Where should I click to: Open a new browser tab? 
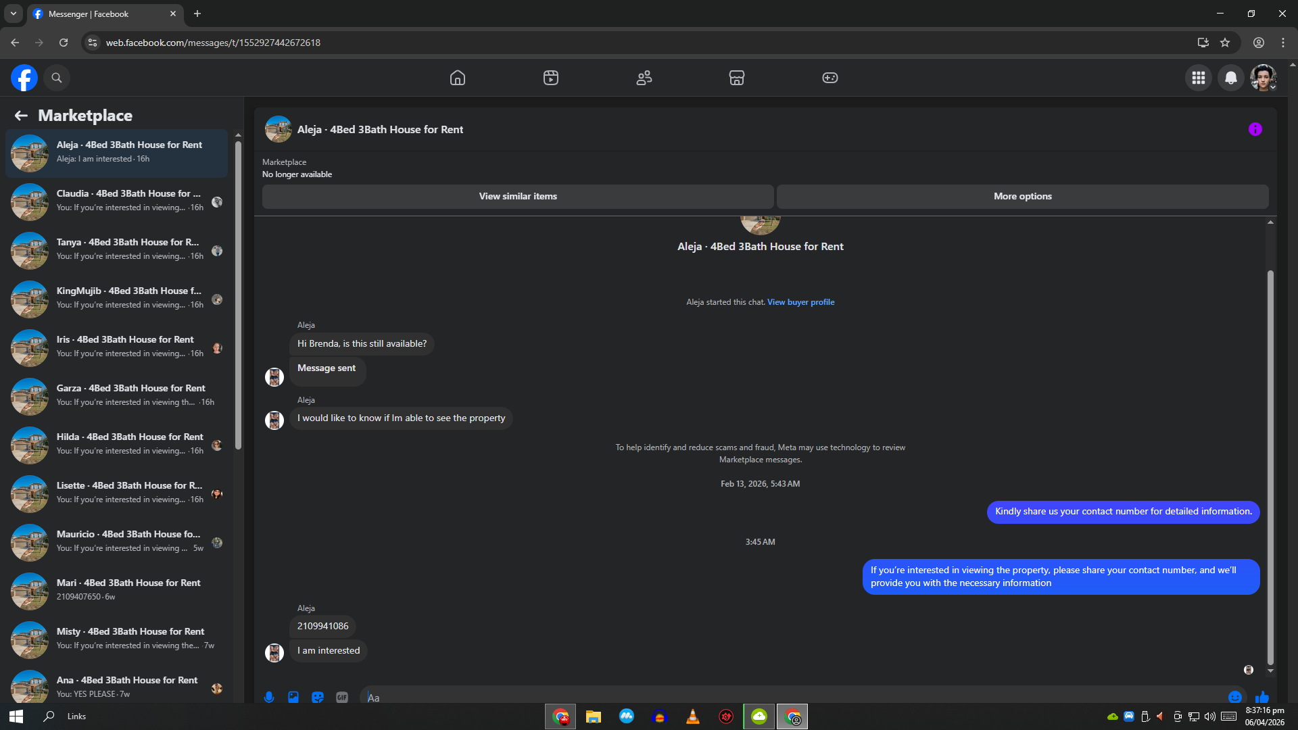pos(197,14)
